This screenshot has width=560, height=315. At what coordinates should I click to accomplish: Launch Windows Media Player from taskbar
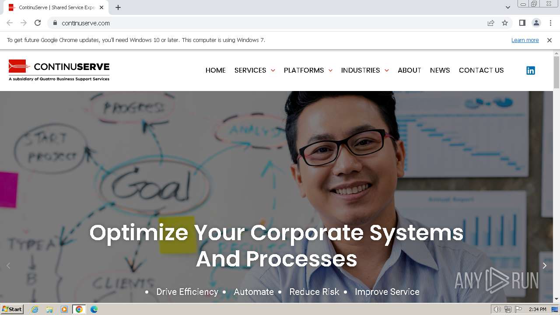click(64, 309)
